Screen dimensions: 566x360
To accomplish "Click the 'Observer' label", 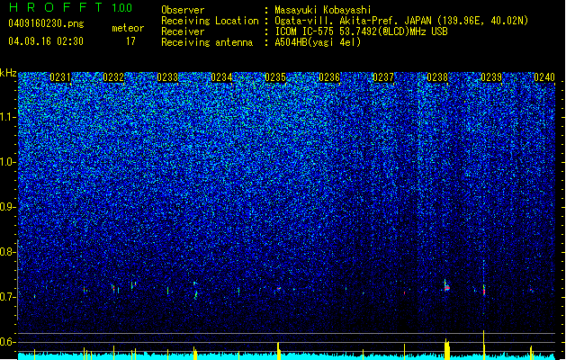I will 183,10.
